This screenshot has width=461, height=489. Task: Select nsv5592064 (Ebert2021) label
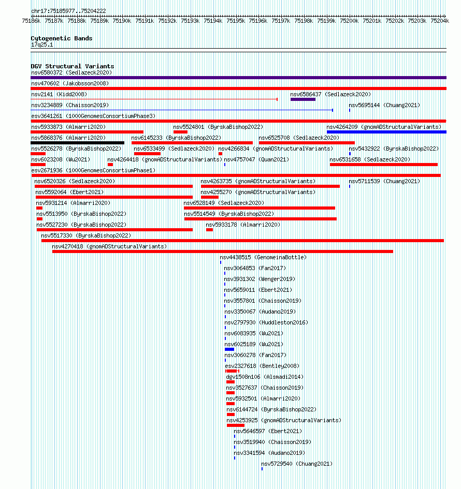[x=69, y=192]
